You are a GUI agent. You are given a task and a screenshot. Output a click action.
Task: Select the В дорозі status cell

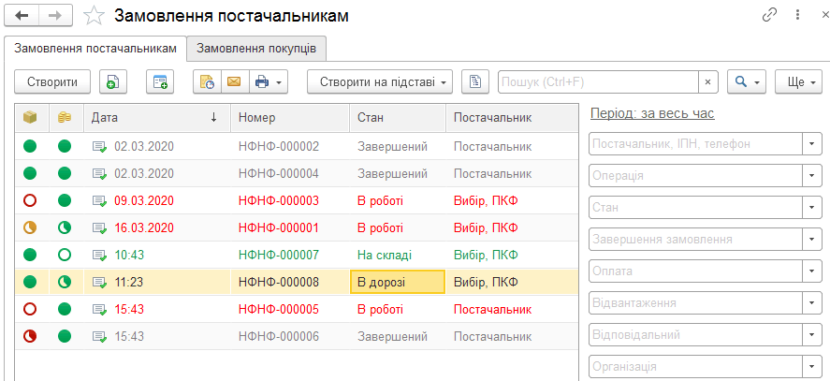(x=398, y=282)
